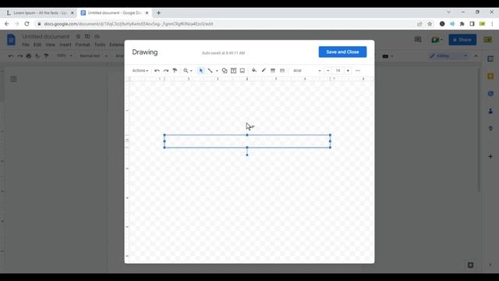Image resolution: width=499 pixels, height=281 pixels.
Task: Move the document via the folder icon
Action: pos(87,37)
